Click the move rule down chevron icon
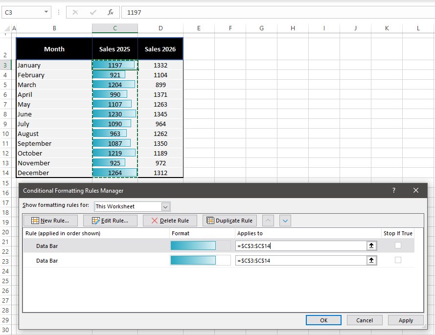 (x=285, y=221)
